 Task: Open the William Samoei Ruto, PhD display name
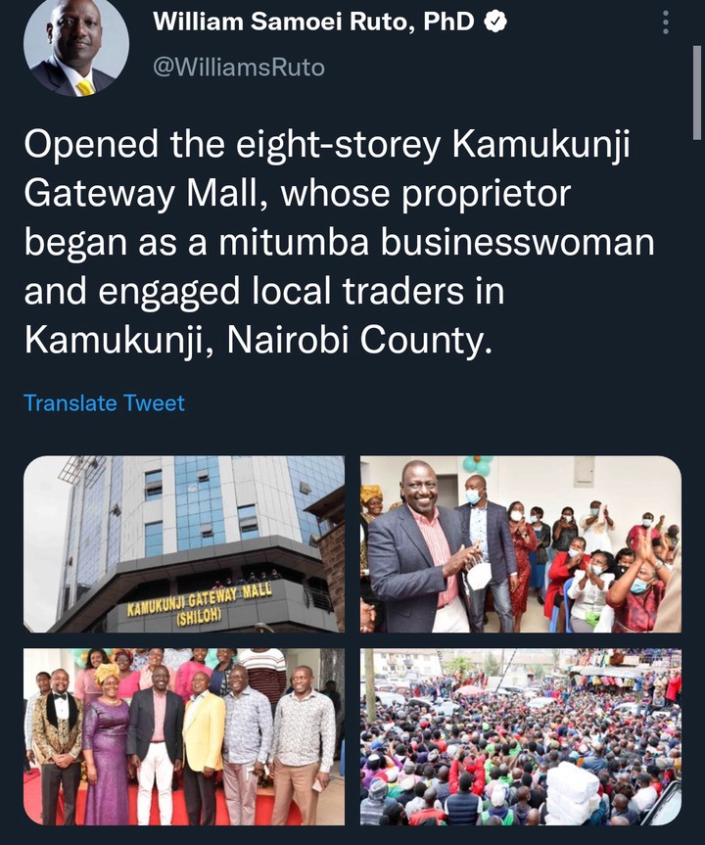point(313,22)
